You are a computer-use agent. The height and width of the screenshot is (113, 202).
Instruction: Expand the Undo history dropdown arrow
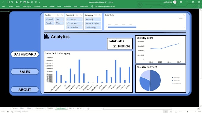(x=15, y=2)
